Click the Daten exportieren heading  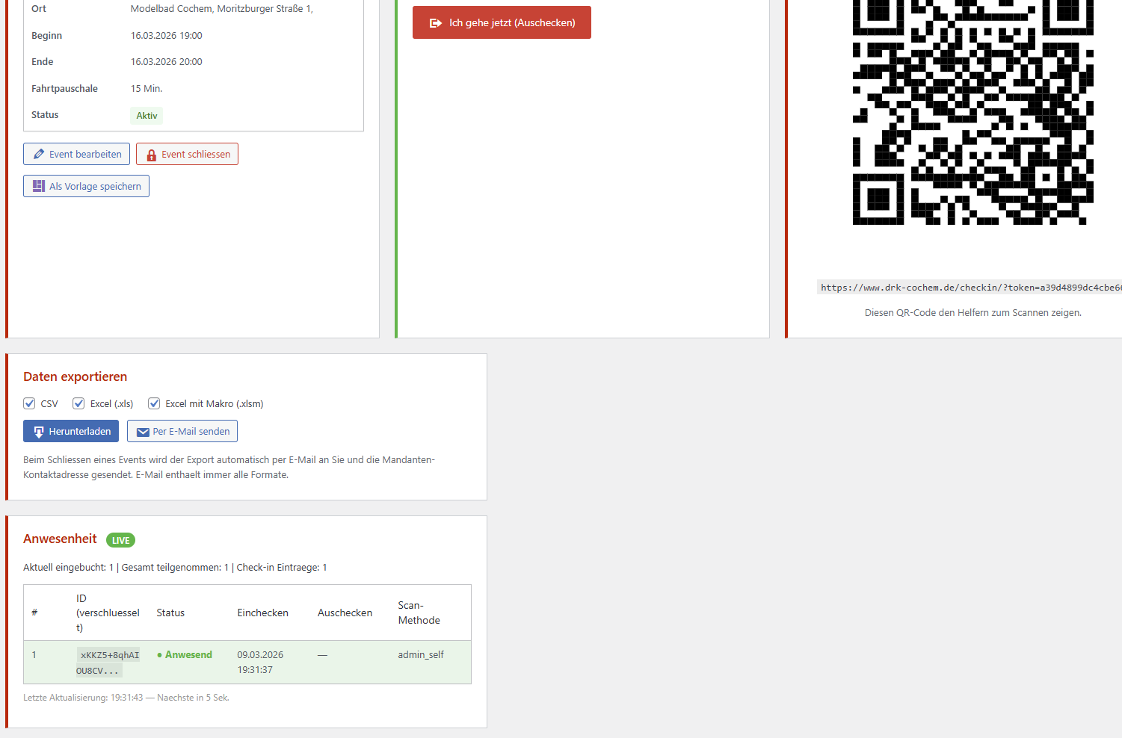click(75, 376)
